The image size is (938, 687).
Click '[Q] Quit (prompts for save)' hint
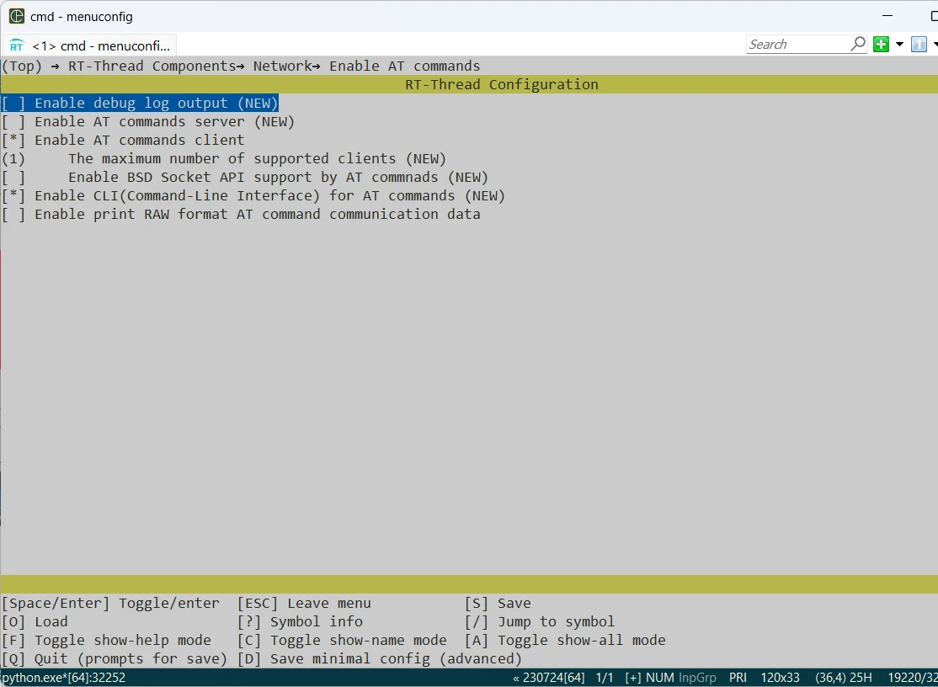115,659
